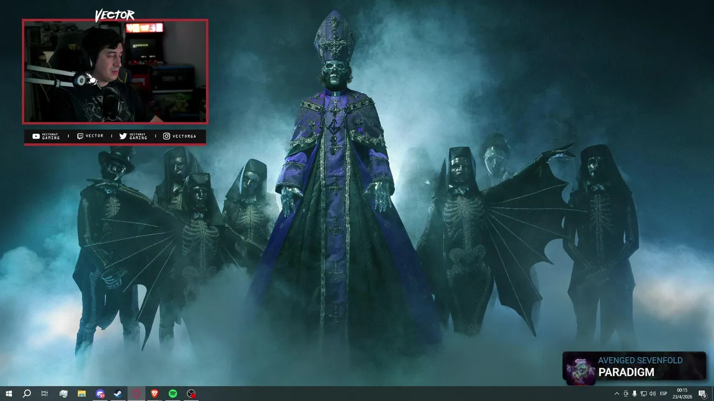
Task: Open File Explorer folder icon
Action: coord(81,394)
